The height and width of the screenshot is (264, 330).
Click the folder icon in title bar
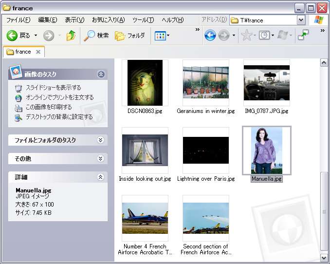tap(7, 8)
